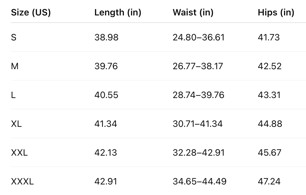Viewport: 306px width, 195px height.
Task: Select the XL size row label
Action: pyautogui.click(x=16, y=124)
